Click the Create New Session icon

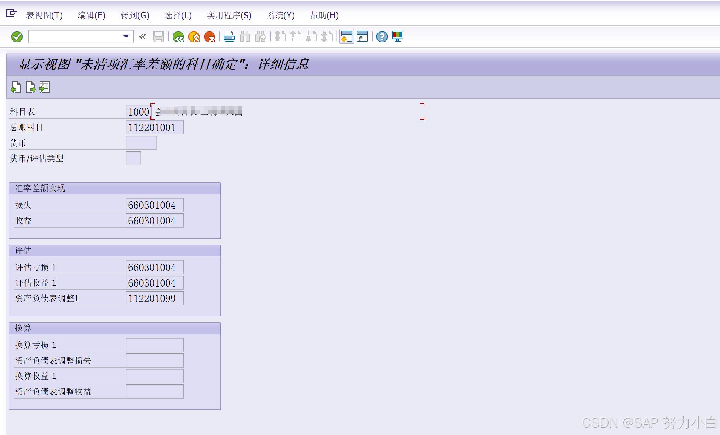[x=346, y=37]
